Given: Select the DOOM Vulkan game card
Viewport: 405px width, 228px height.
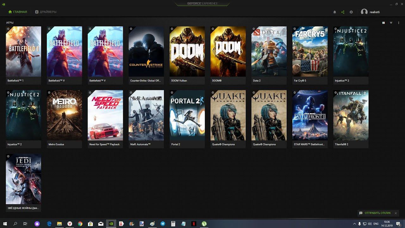Looking at the screenshot, I should tap(187, 55).
